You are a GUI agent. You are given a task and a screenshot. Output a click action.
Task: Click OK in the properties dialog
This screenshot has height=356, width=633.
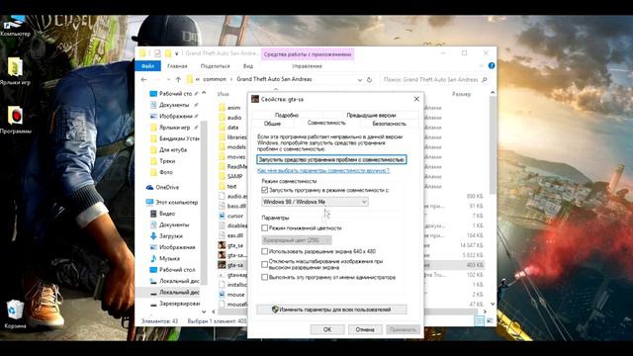click(327, 329)
